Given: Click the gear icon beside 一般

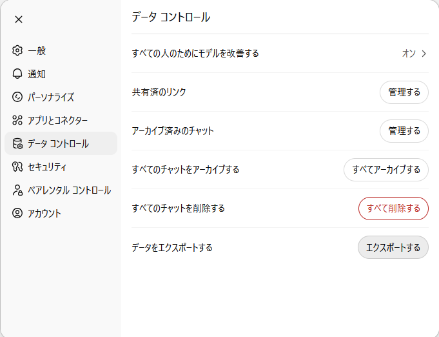Looking at the screenshot, I should [17, 50].
